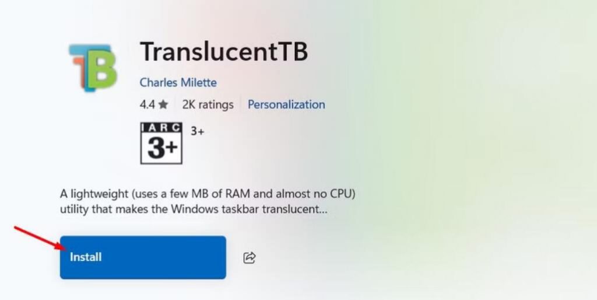Open the IARC 3+ rating badge

161,144
